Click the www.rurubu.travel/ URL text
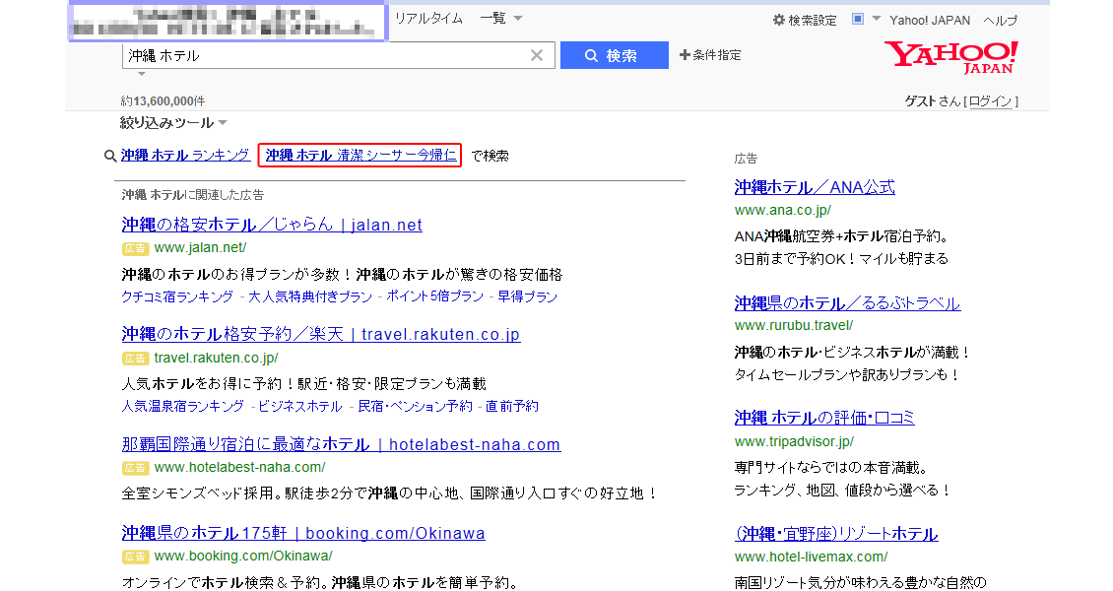The image size is (1113, 591). click(x=794, y=326)
